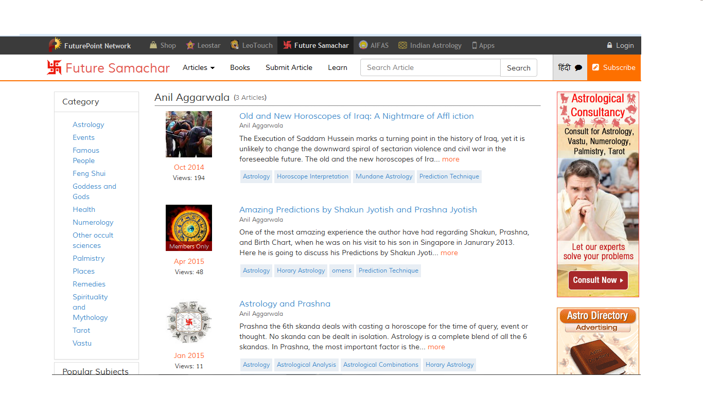Image resolution: width=703 pixels, height=395 pixels.
Task: Open the Famous People category
Action: 86,155
